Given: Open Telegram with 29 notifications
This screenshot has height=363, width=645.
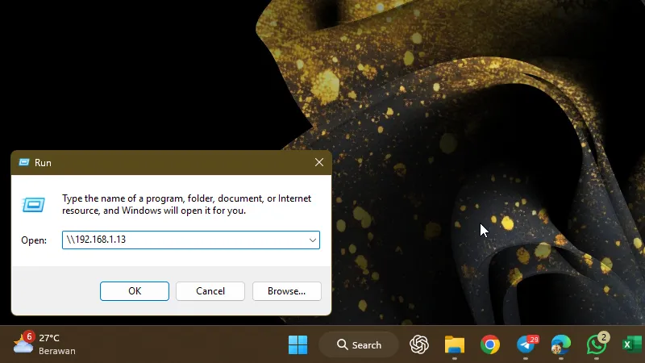Looking at the screenshot, I should click(526, 344).
